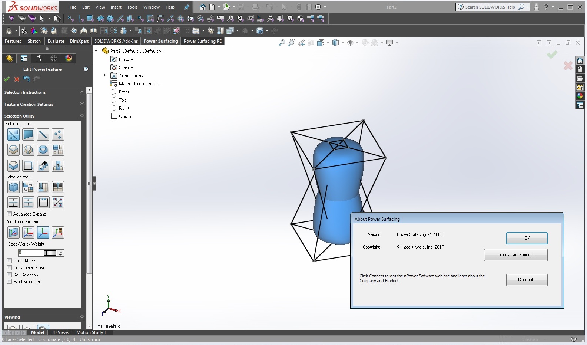Click the shrink selection tool icon
Viewport: 587px width, 345px height.
(28, 203)
